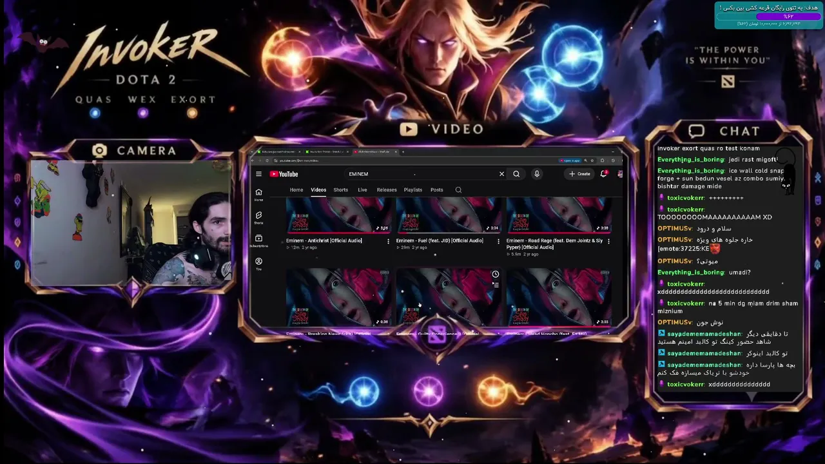Clear the EMINEM search text

(501, 174)
